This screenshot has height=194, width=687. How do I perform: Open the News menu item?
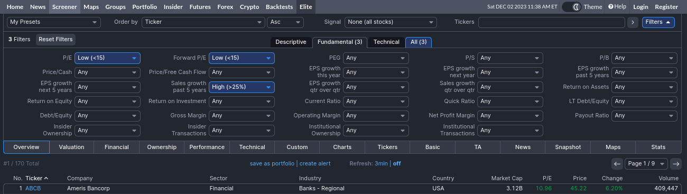tap(38, 7)
